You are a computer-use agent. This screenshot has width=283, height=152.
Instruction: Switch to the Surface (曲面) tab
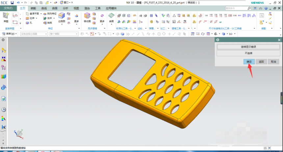(x=55, y=8)
